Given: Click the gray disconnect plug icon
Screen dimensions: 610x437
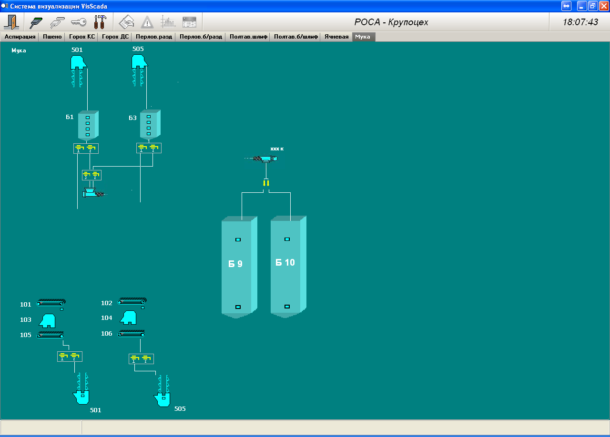Looking at the screenshot, I should coord(57,22).
